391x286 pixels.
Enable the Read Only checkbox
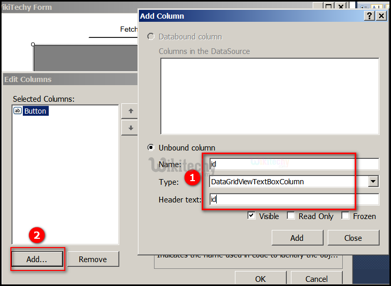(291, 216)
